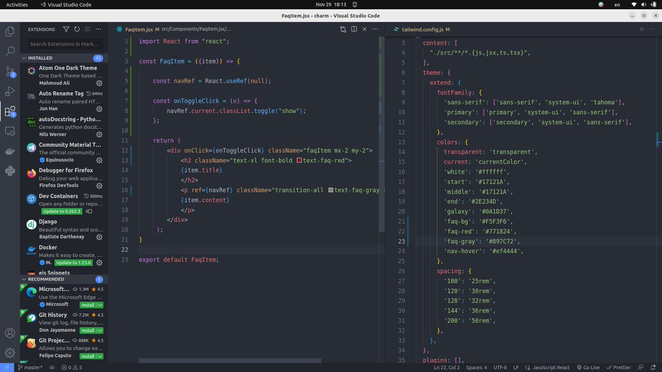Refresh the extensions list
The image size is (662, 372).
(x=77, y=29)
